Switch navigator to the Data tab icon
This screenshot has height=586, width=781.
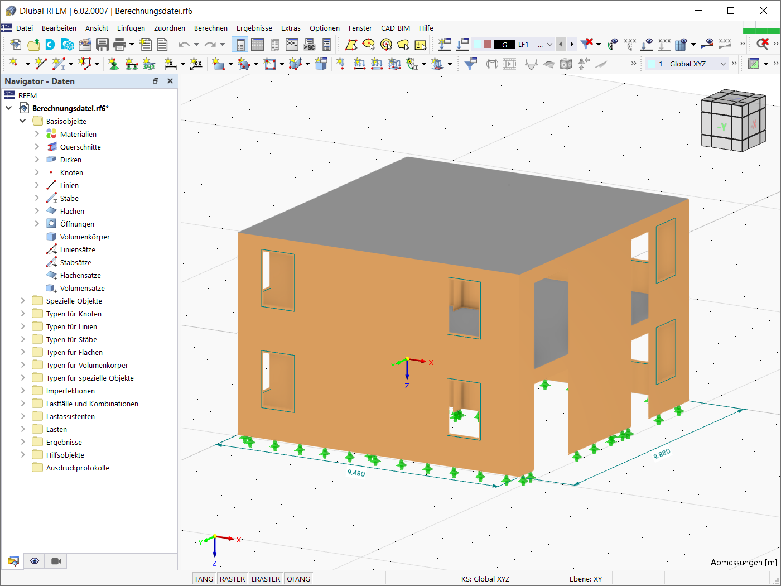click(13, 561)
